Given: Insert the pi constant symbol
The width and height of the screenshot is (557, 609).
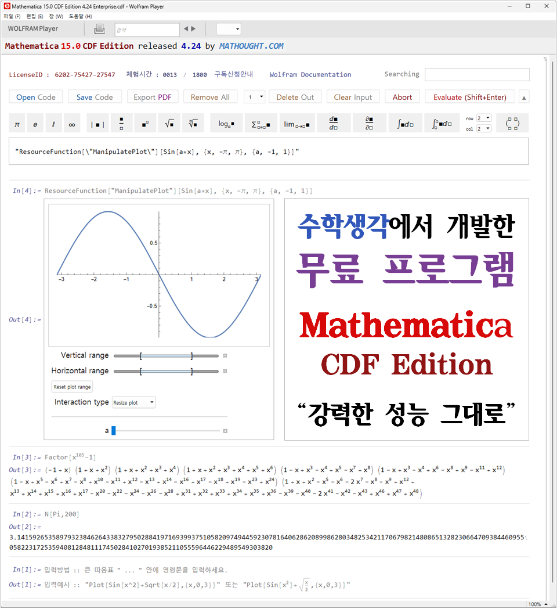Looking at the screenshot, I should click(17, 124).
